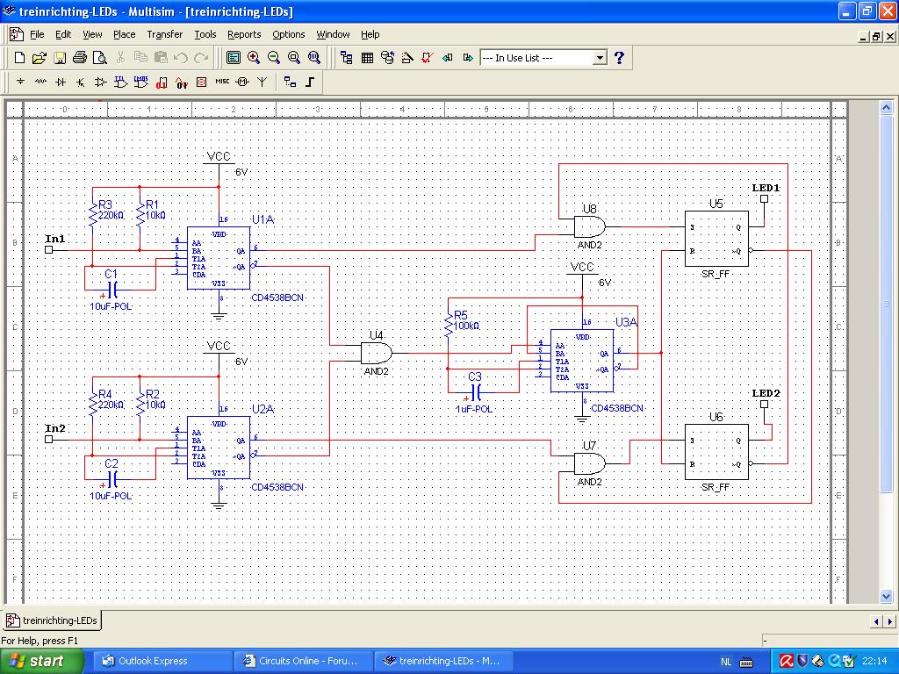Open the Transfer menu
899x674 pixels.
[164, 34]
